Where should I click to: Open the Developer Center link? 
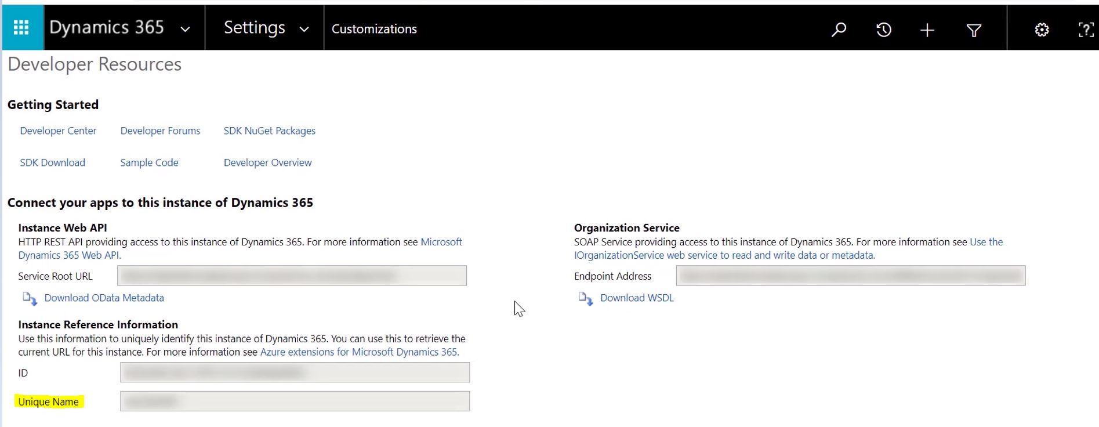tap(58, 131)
